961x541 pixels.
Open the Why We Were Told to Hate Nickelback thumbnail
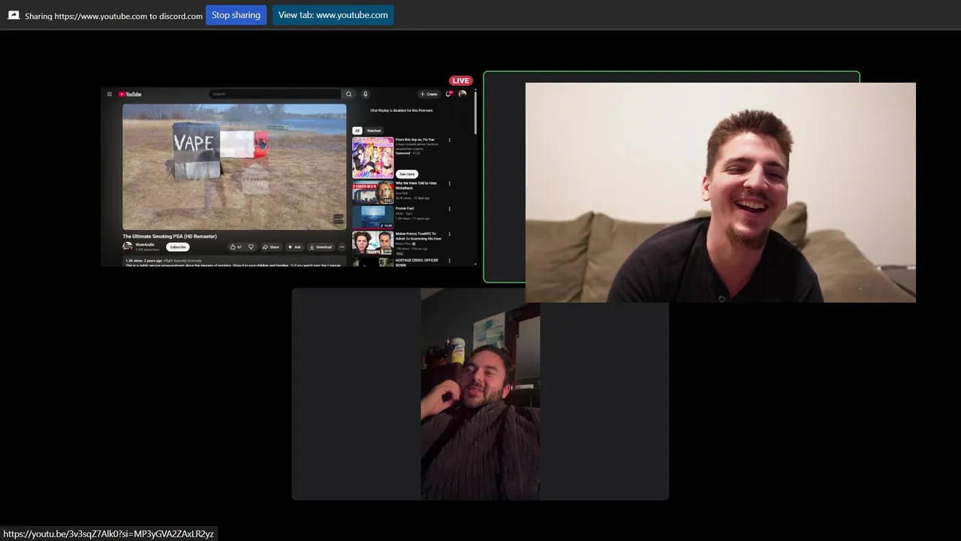pos(373,193)
